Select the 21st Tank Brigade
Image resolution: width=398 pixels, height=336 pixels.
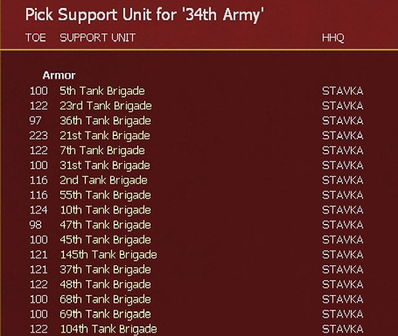click(104, 135)
